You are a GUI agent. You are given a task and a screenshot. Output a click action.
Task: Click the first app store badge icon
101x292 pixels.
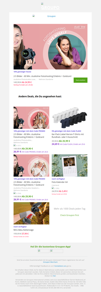44,251
